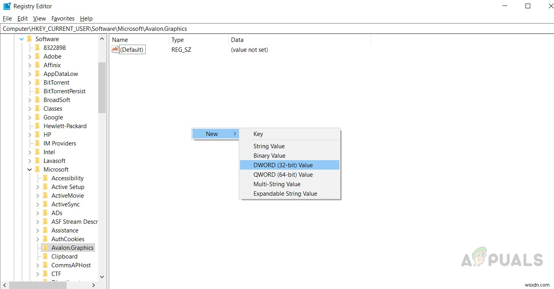The image size is (554, 289).
Task: Click the Accessibility folder icon
Action: point(45,178)
